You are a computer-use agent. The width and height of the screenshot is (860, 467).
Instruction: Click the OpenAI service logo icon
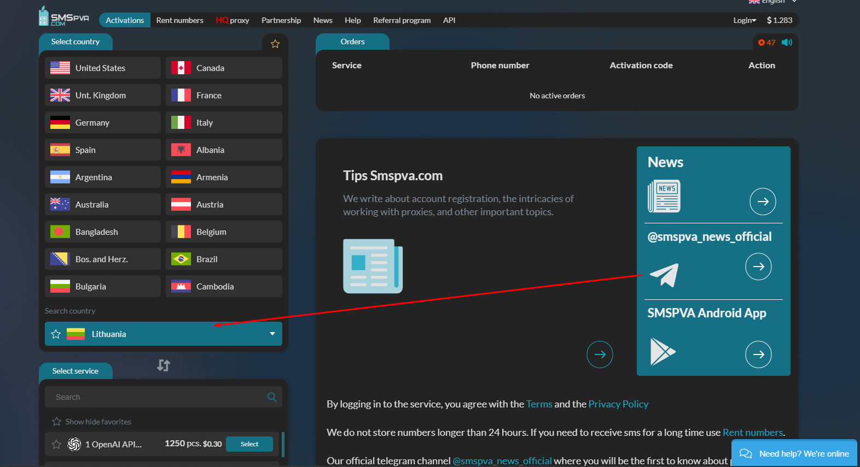74,444
